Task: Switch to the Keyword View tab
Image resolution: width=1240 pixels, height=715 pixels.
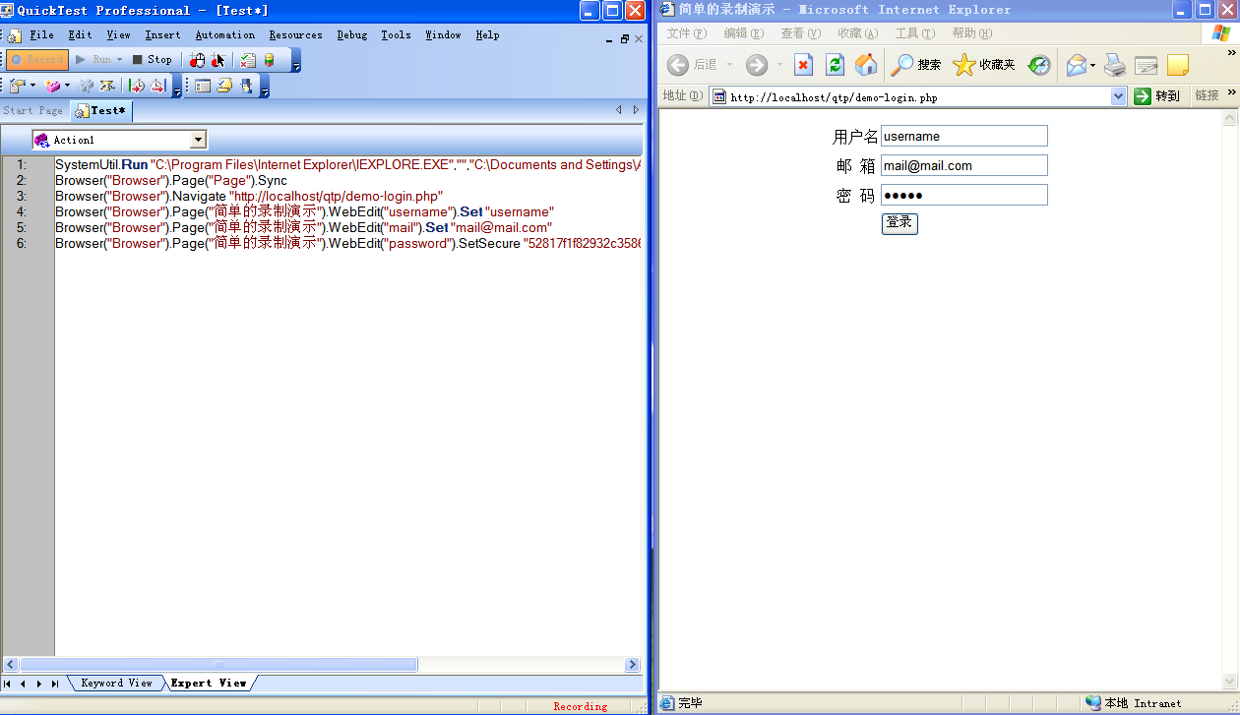Action: 116,683
